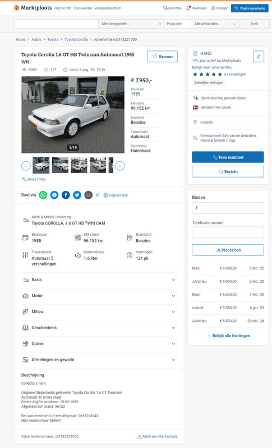Click the Zakelijke verkoper badge
The width and height of the screenshot is (272, 448).
click(209, 82)
